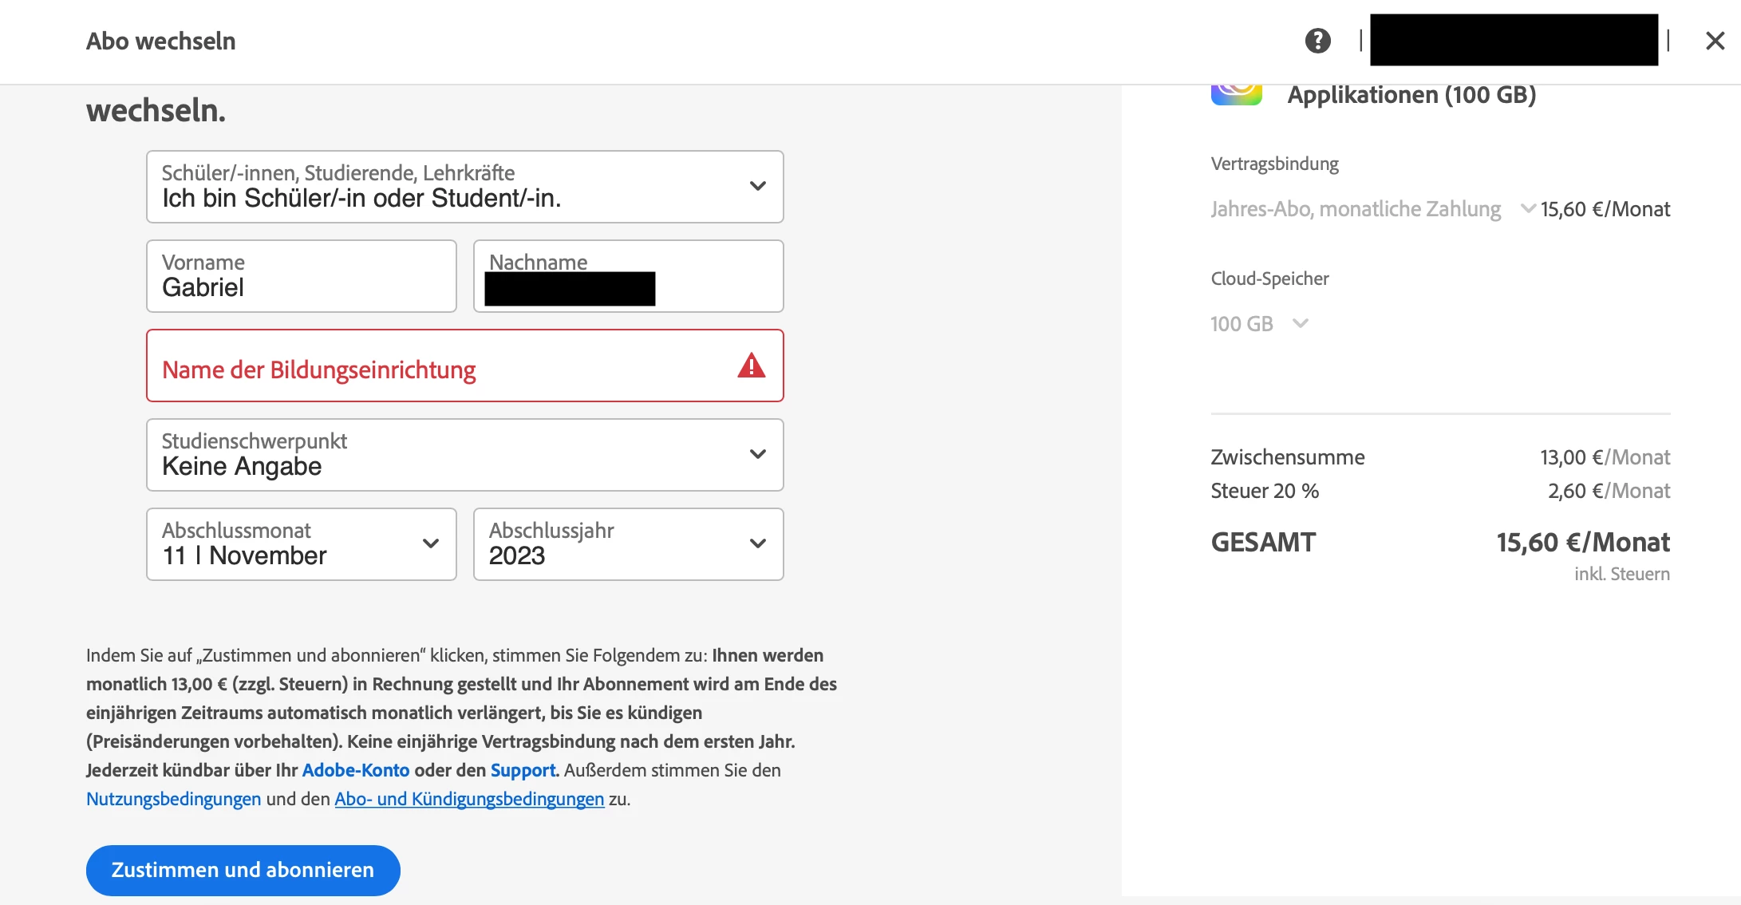This screenshot has height=905, width=1741.
Task: Click the Creative Cloud app icon
Action: (x=1236, y=94)
